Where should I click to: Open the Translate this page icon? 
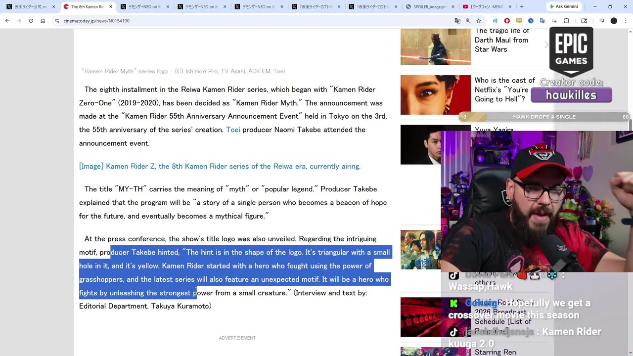457,21
